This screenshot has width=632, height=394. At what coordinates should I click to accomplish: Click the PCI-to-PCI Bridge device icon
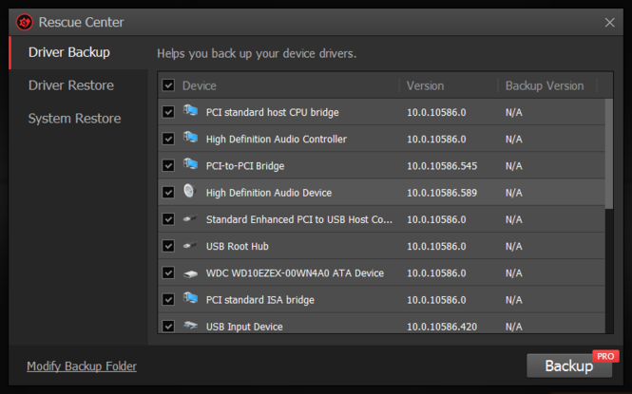191,164
